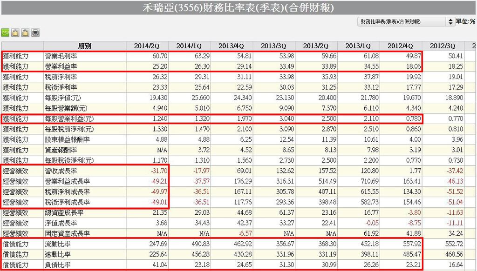Select the 2013/1Q column header
Viewport: 477px width, 271px height.
[x=358, y=46]
